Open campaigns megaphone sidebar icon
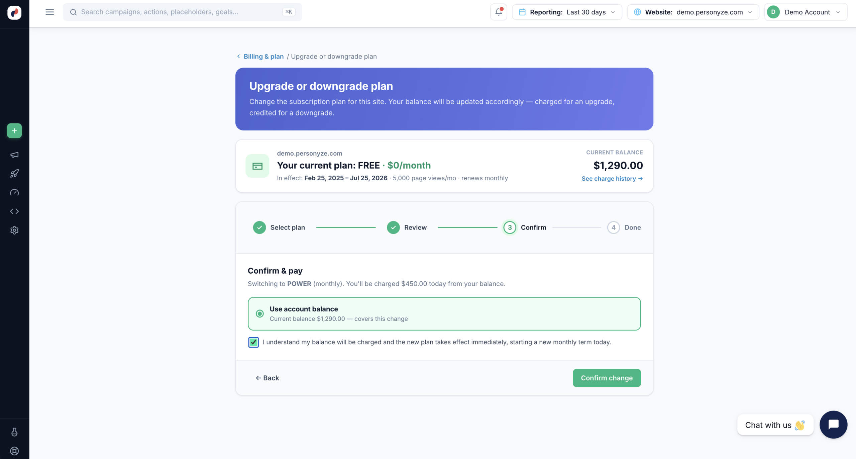The image size is (856, 459). [x=14, y=155]
